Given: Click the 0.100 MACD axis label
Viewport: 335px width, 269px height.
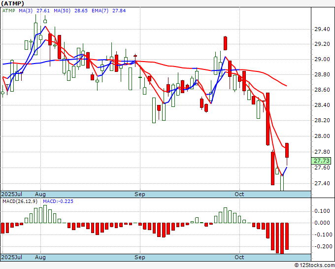Looking at the screenshot, I should click(322, 211).
